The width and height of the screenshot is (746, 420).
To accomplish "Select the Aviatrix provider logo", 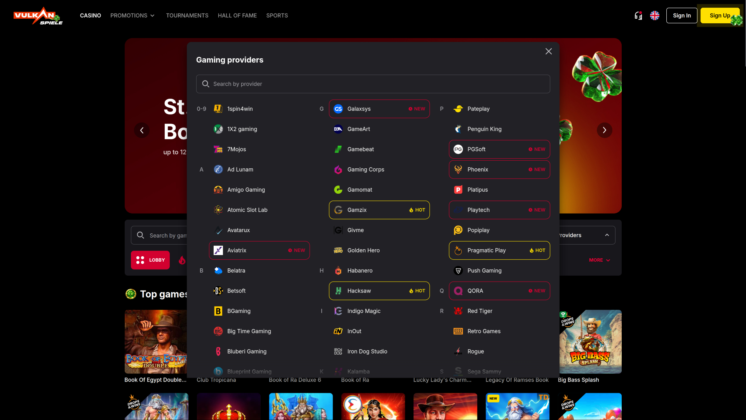I will tap(218, 250).
